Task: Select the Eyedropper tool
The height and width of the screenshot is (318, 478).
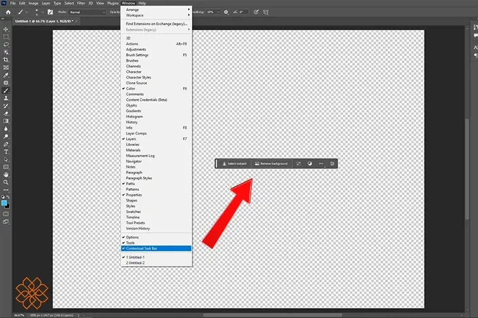Action: pos(6,75)
